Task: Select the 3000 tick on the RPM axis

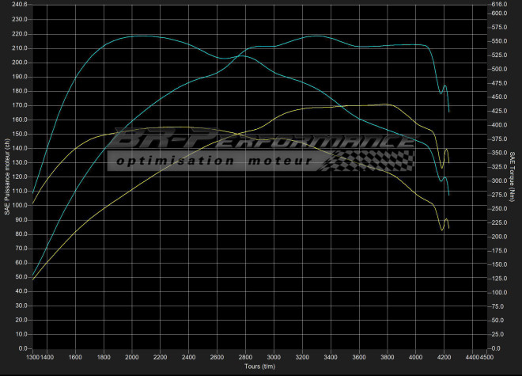Action: point(274,358)
